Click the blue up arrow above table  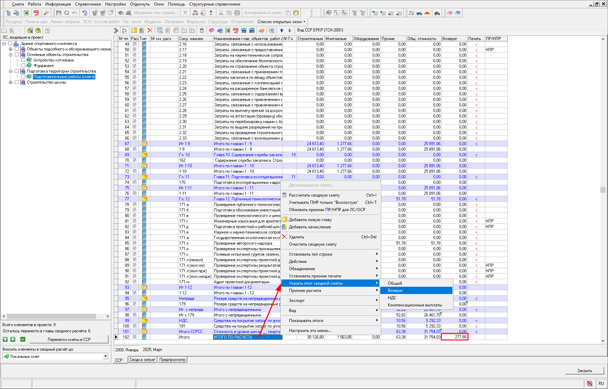(282, 30)
